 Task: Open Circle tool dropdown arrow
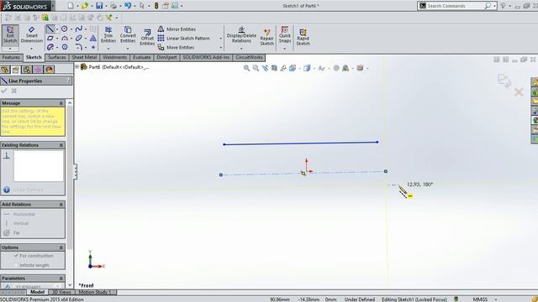point(71,29)
